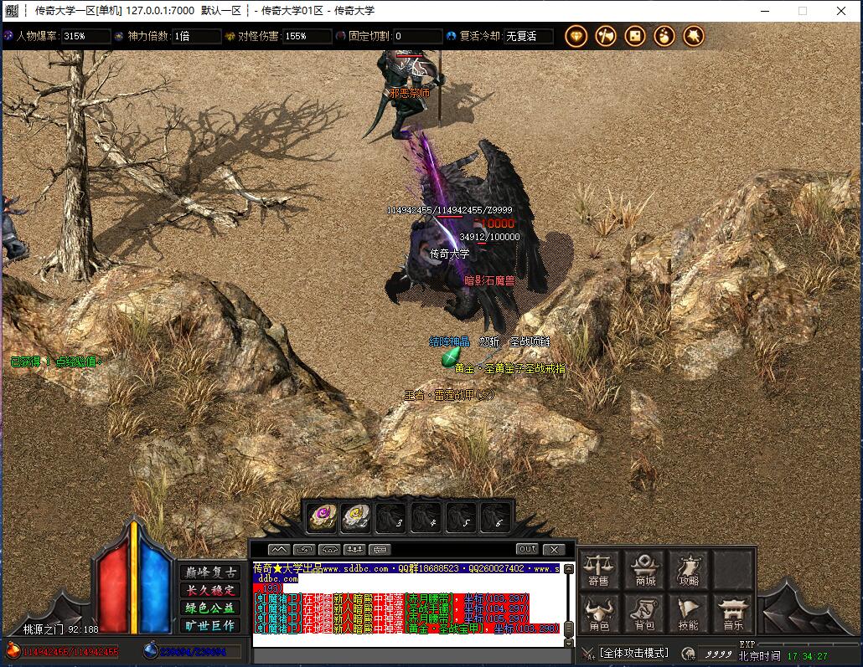Click the 绿色公益 button
This screenshot has height=667, width=863.
point(211,608)
